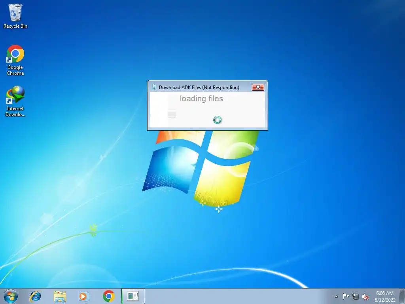Click the Show desktop button
Screen dimensions: 405x304
click(402, 296)
